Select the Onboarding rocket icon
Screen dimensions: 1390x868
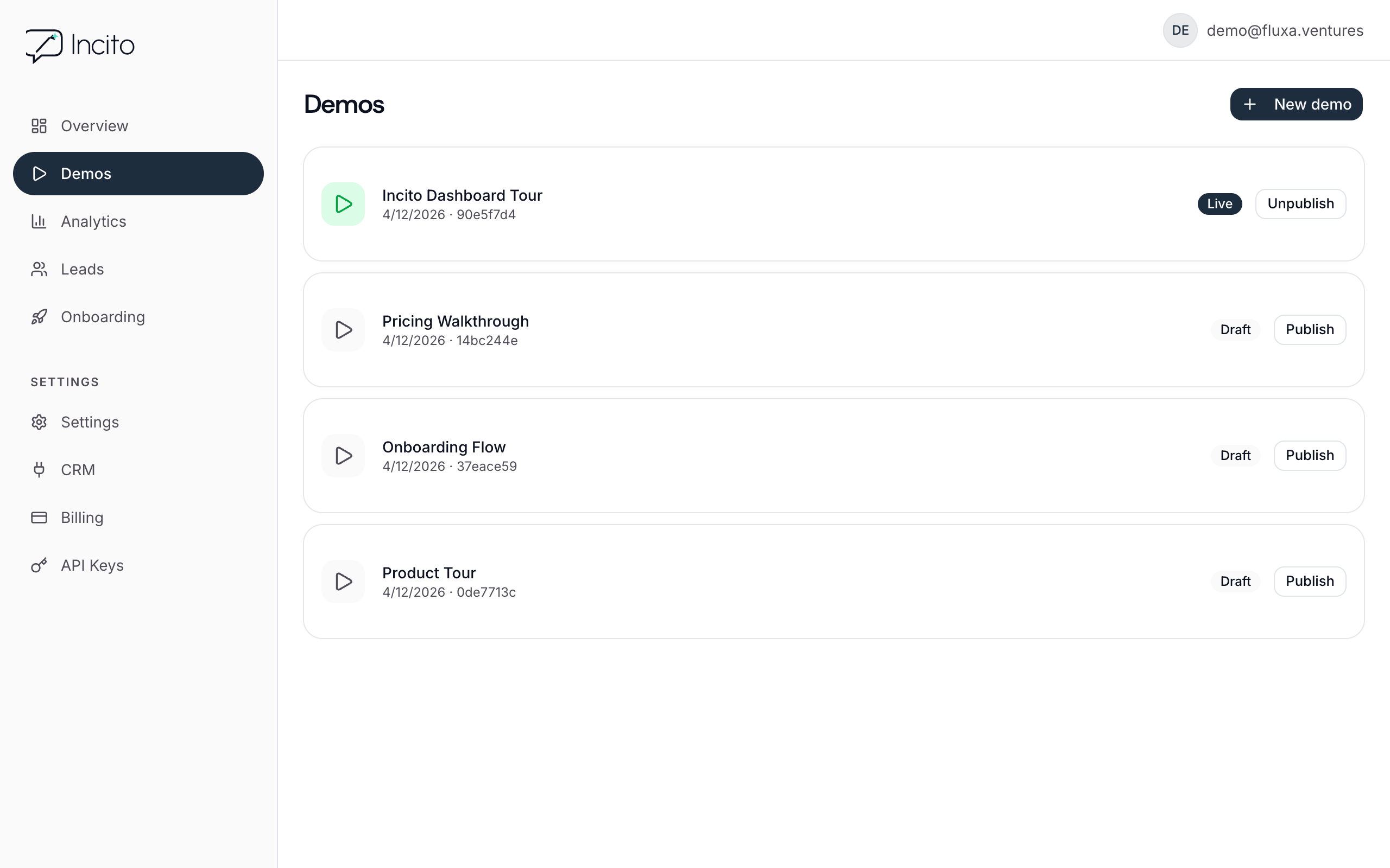(x=39, y=316)
